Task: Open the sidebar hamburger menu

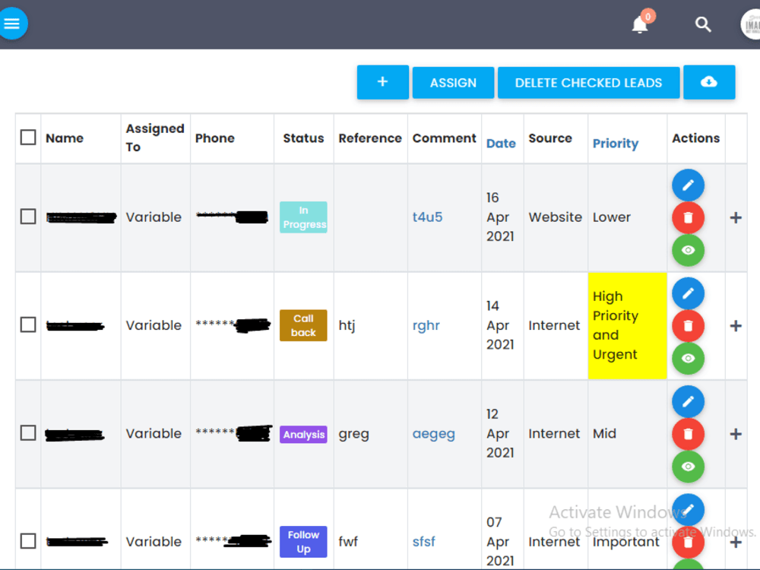Action: click(13, 24)
